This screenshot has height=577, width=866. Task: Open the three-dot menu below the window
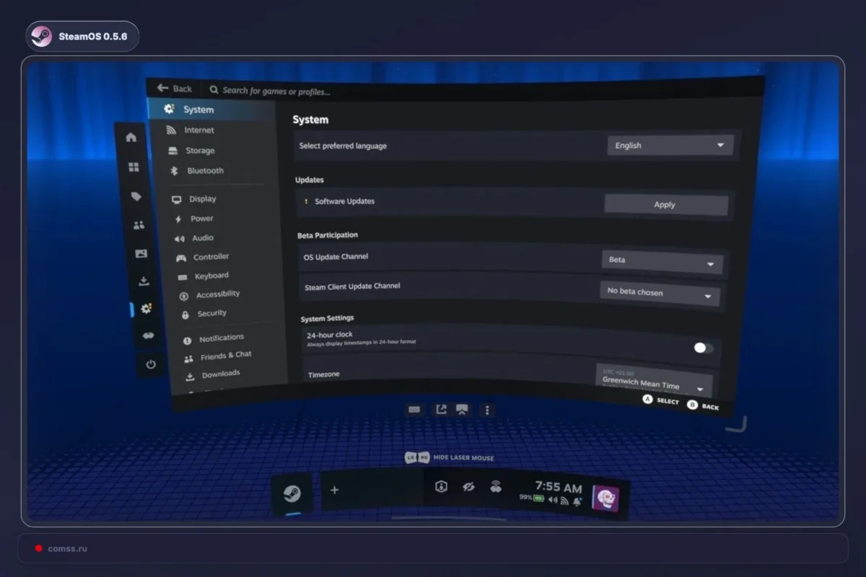(487, 410)
